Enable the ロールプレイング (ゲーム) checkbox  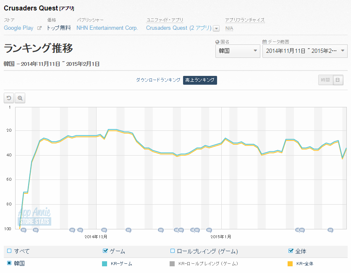(x=172, y=251)
